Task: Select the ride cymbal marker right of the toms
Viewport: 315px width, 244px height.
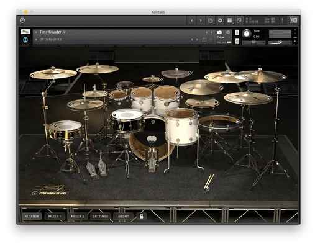Action: [x=221, y=88]
